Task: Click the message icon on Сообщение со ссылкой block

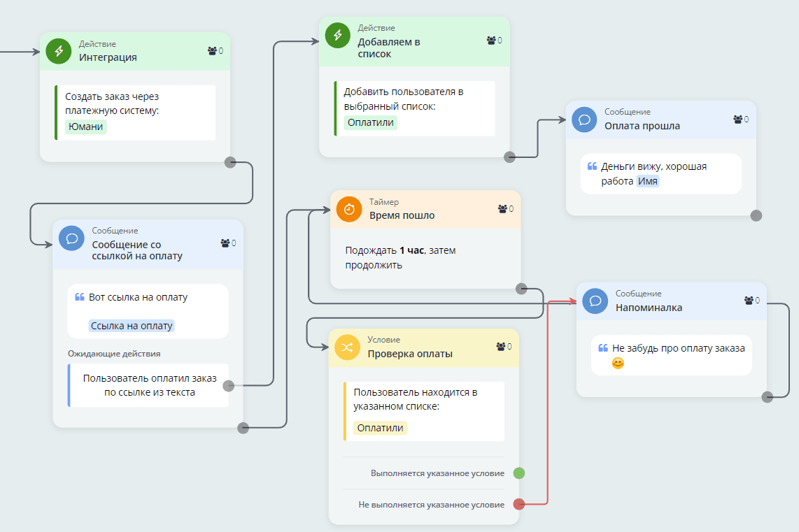Action: tap(72, 238)
